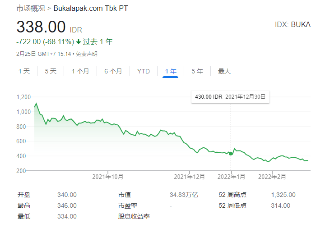Click the 过去 1 年 period text
The height and width of the screenshot is (228, 325).
point(98,42)
